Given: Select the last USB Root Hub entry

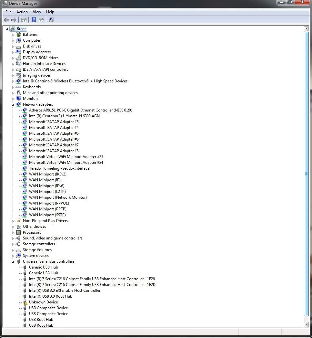Looking at the screenshot, I should [41, 325].
